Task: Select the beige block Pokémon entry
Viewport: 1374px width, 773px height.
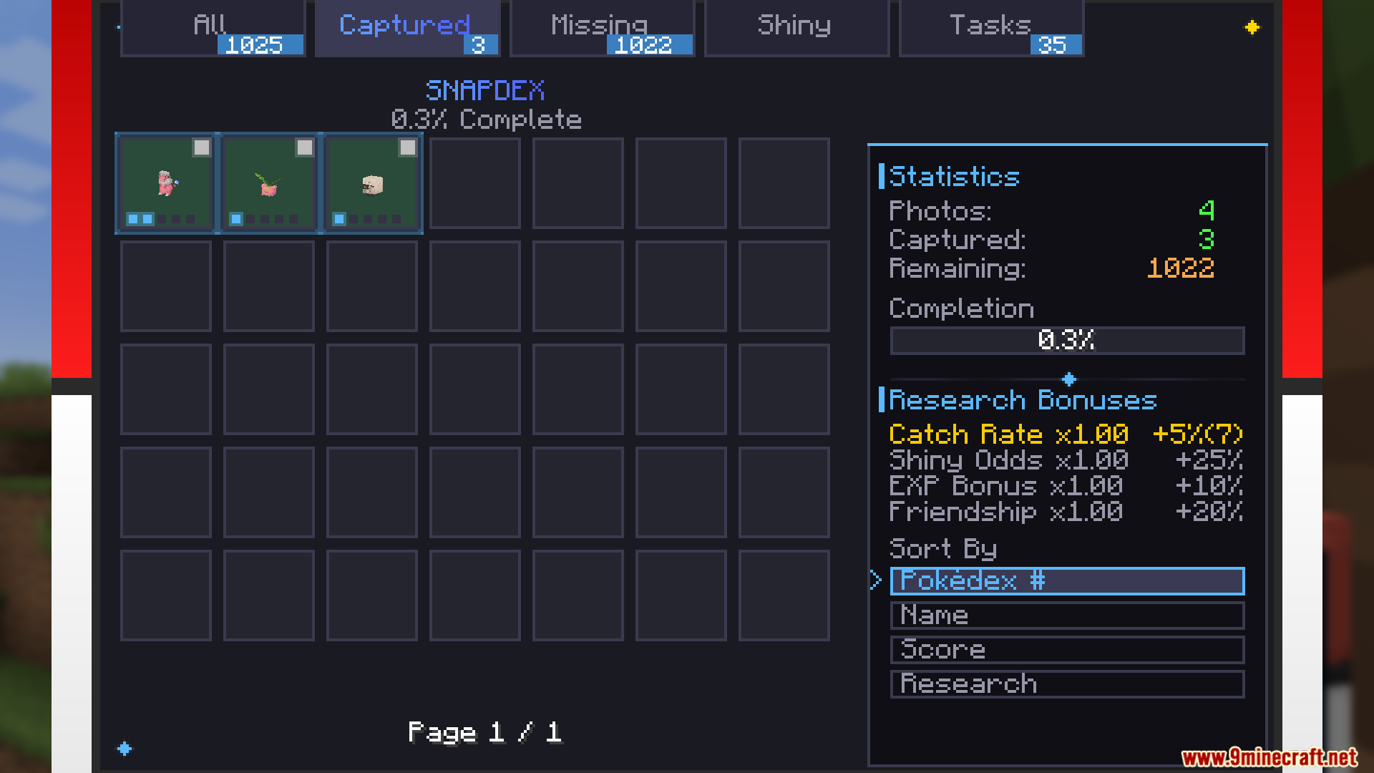Action: pyautogui.click(x=372, y=183)
